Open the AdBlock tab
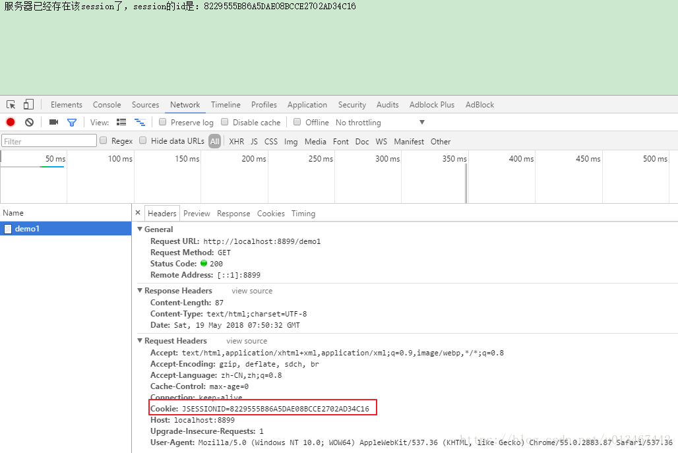678x453 pixels. click(479, 105)
